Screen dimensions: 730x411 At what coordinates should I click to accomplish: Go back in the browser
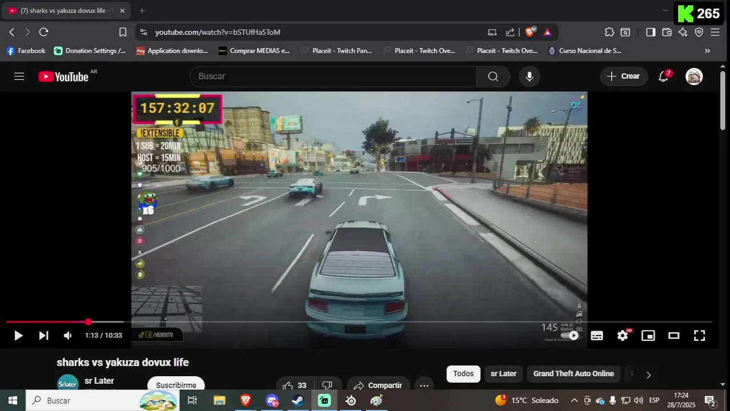click(x=12, y=32)
